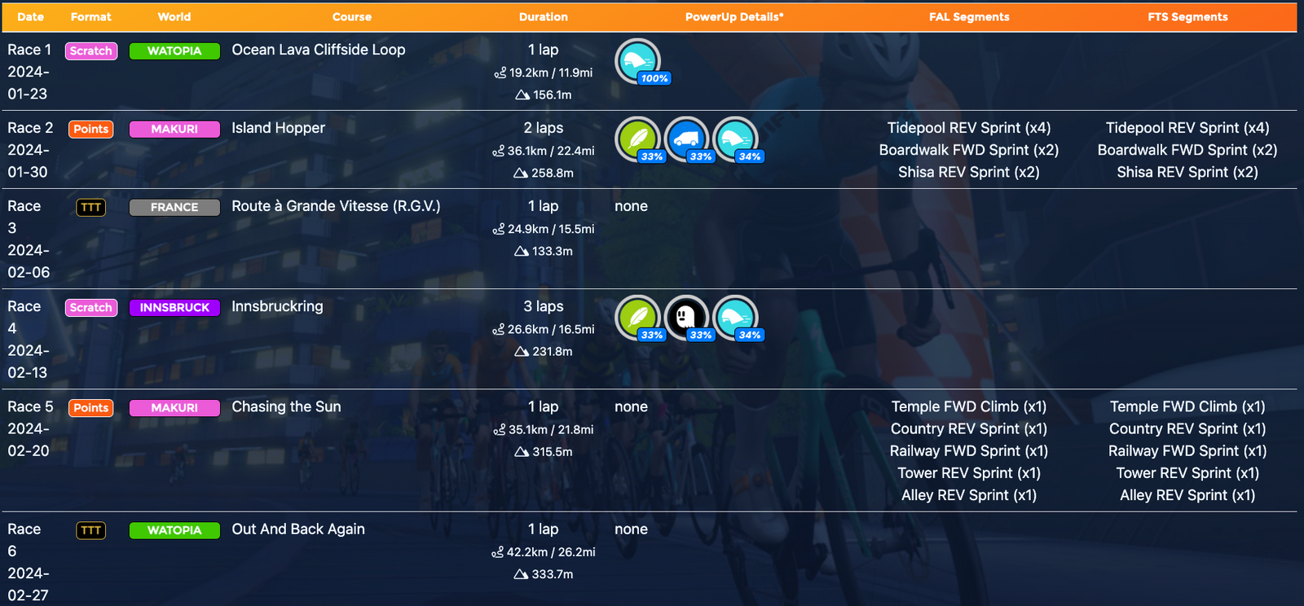Open Ocean Lava Cliffside Loop course

(319, 50)
